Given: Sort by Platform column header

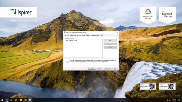Looking at the screenshot, I should click(x=71, y=41).
